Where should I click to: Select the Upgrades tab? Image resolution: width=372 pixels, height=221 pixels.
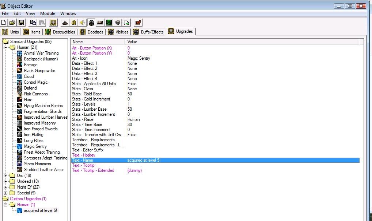(181, 31)
